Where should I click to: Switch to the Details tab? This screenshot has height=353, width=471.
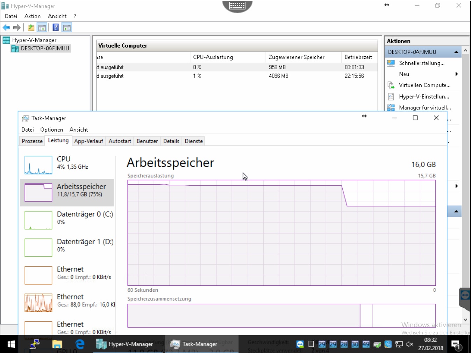pyautogui.click(x=171, y=141)
